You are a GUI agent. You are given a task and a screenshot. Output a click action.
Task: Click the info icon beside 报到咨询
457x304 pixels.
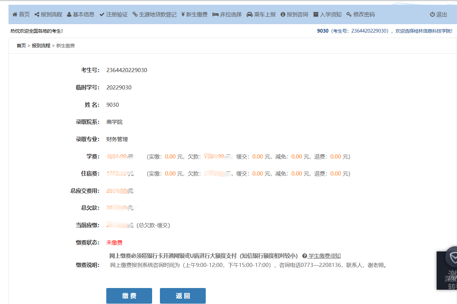pyautogui.click(x=283, y=15)
